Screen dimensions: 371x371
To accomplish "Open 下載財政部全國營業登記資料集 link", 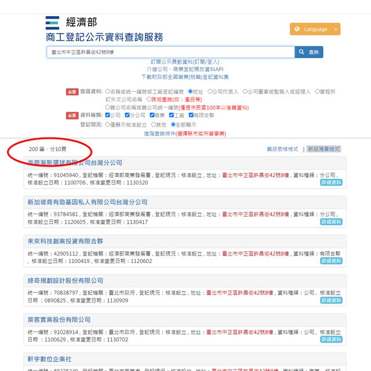I will point(185,77).
